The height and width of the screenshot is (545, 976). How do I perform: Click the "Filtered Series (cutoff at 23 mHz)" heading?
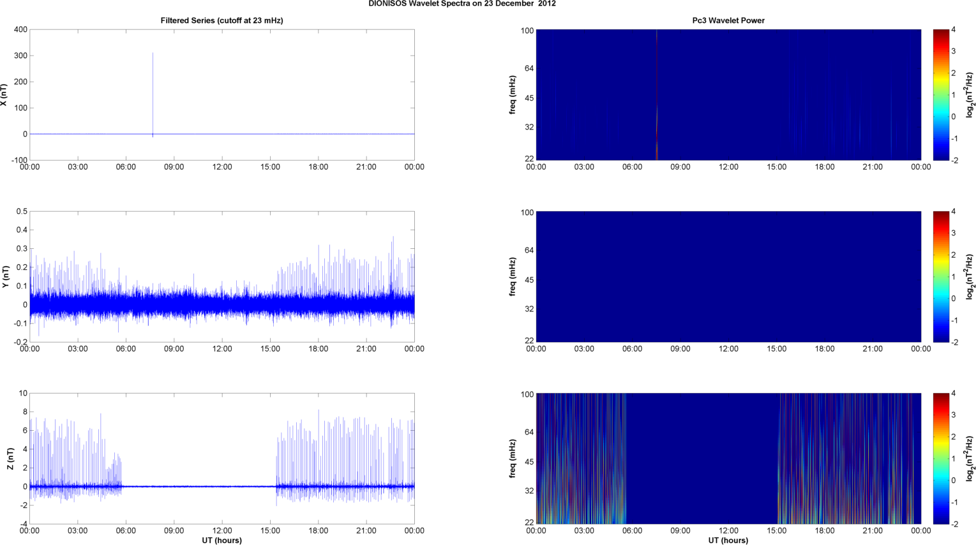click(222, 20)
